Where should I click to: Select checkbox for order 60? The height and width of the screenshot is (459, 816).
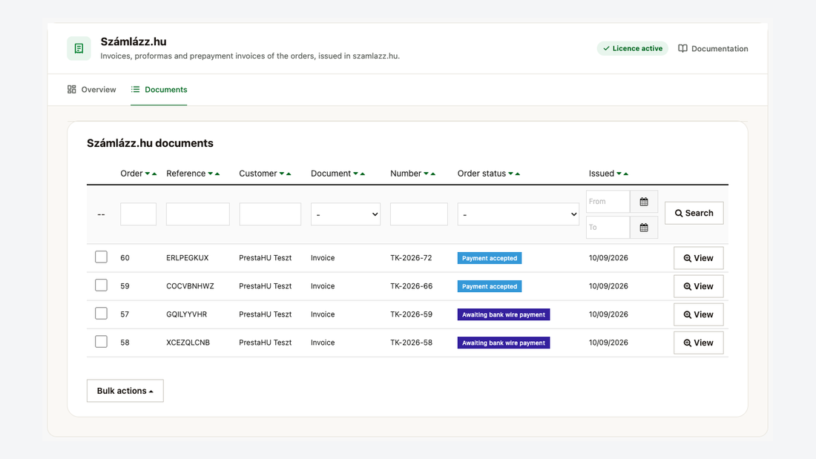tap(101, 257)
